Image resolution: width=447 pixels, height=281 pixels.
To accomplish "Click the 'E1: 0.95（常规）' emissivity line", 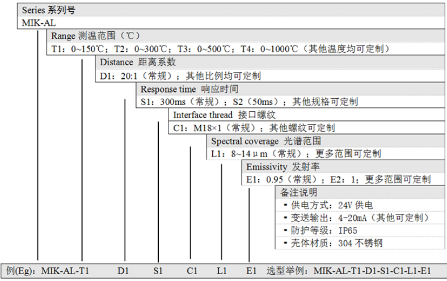I will pyautogui.click(x=339, y=180).
